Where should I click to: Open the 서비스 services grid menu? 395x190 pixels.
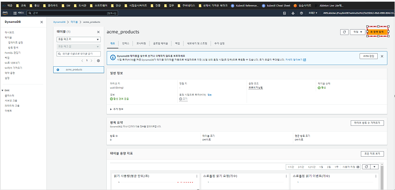tap(19, 13)
